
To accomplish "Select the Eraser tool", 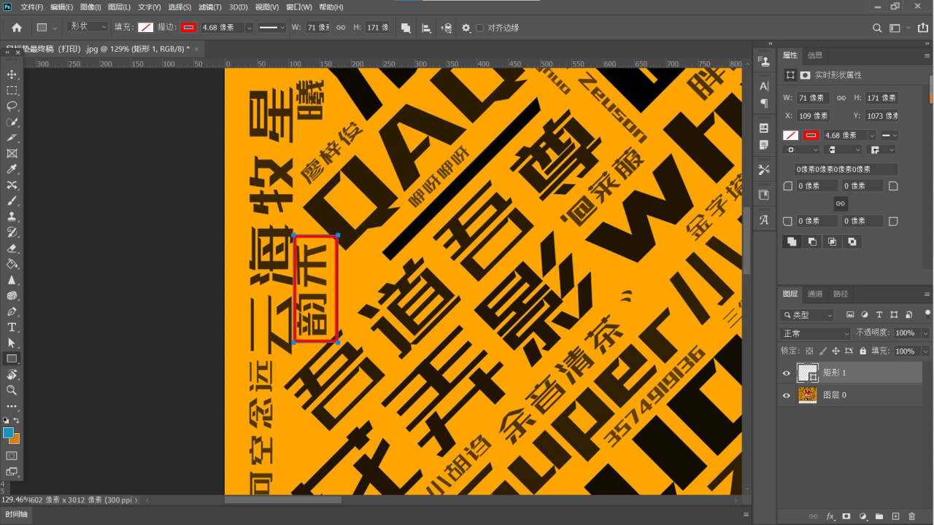I will tap(12, 248).
